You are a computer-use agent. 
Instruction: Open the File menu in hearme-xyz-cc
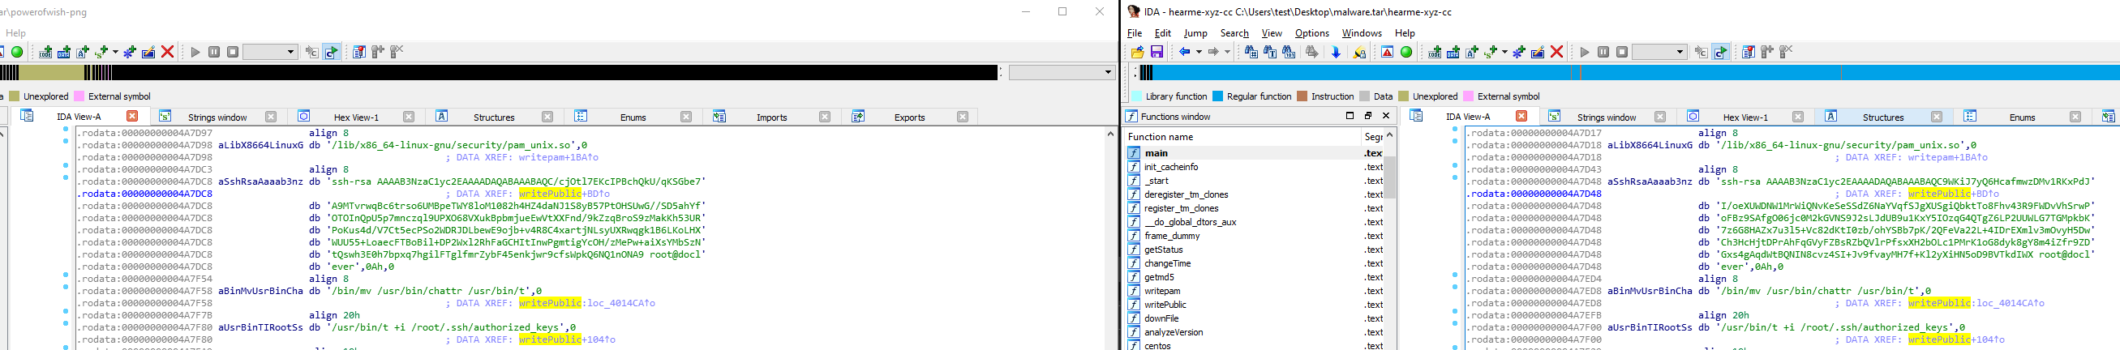[x=1134, y=33]
